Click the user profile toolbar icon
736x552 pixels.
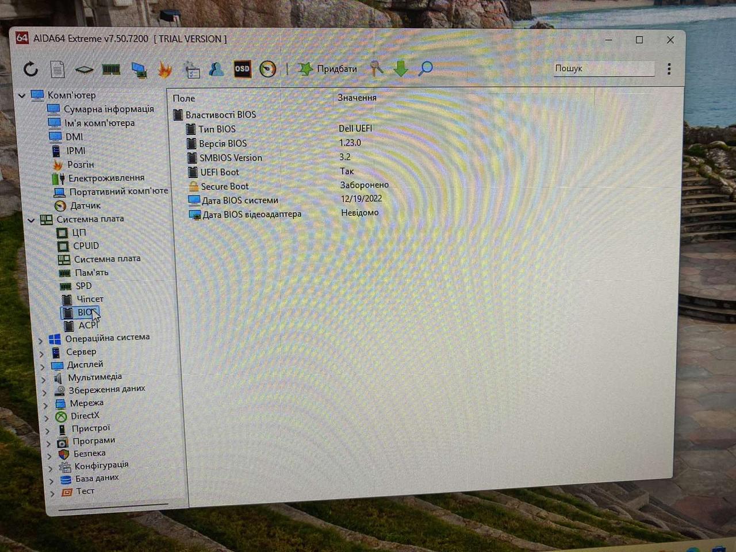[216, 69]
